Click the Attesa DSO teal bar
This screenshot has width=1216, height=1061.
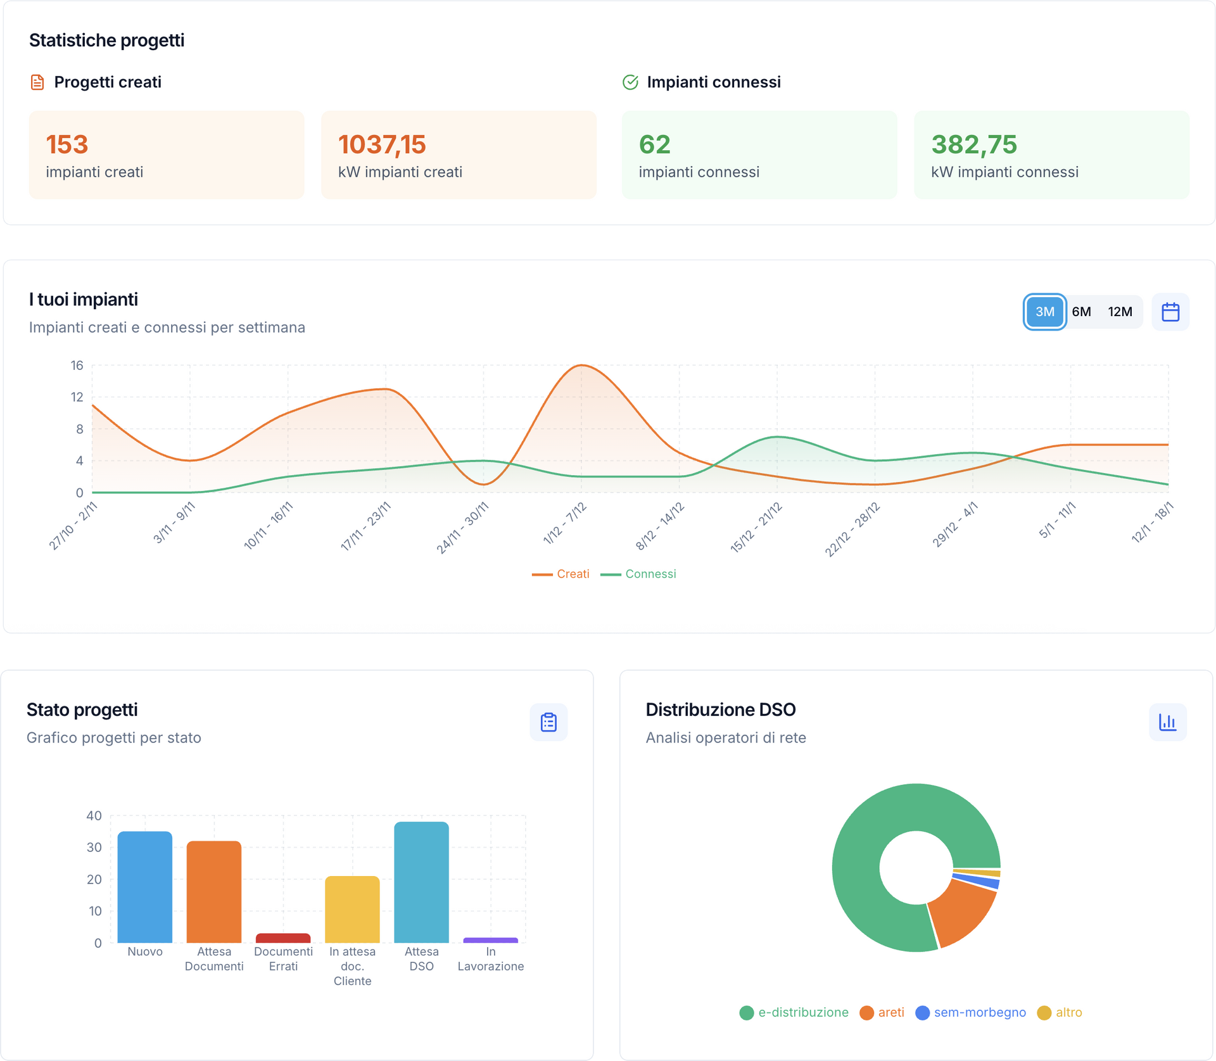click(421, 882)
